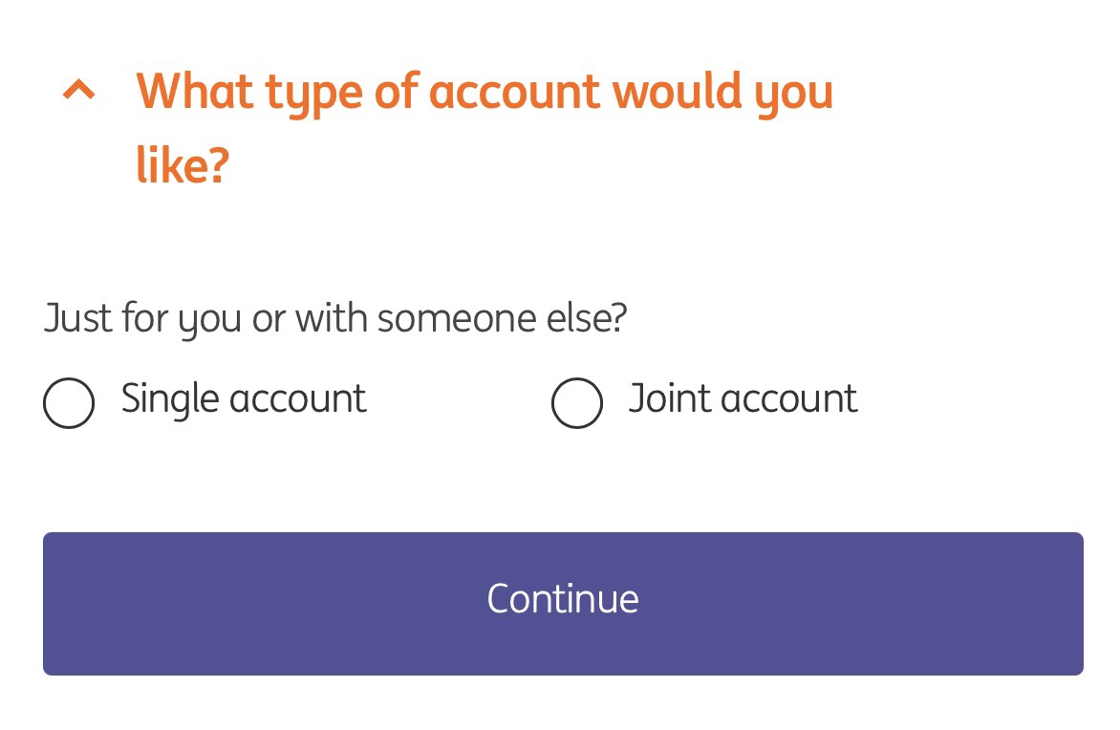Tap the purple Continue bar
The width and height of the screenshot is (1120, 730).
click(563, 603)
